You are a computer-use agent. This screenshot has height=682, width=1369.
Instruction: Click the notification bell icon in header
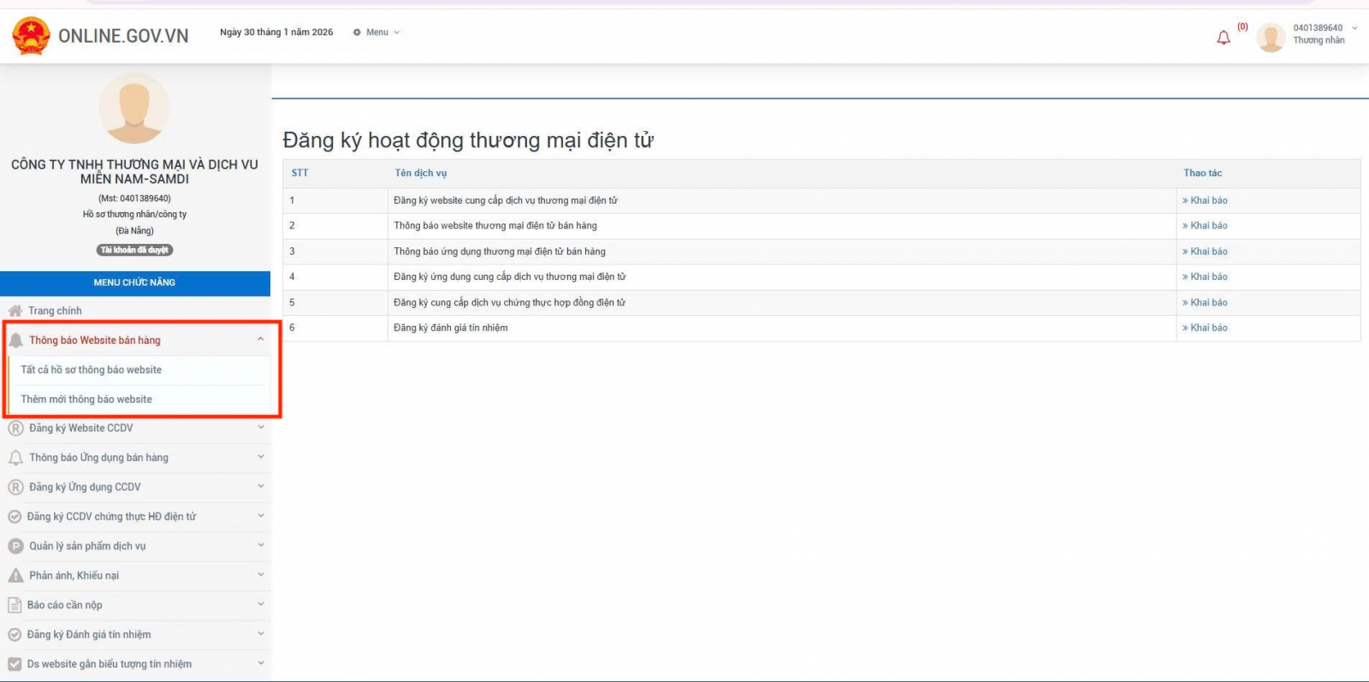pyautogui.click(x=1224, y=38)
